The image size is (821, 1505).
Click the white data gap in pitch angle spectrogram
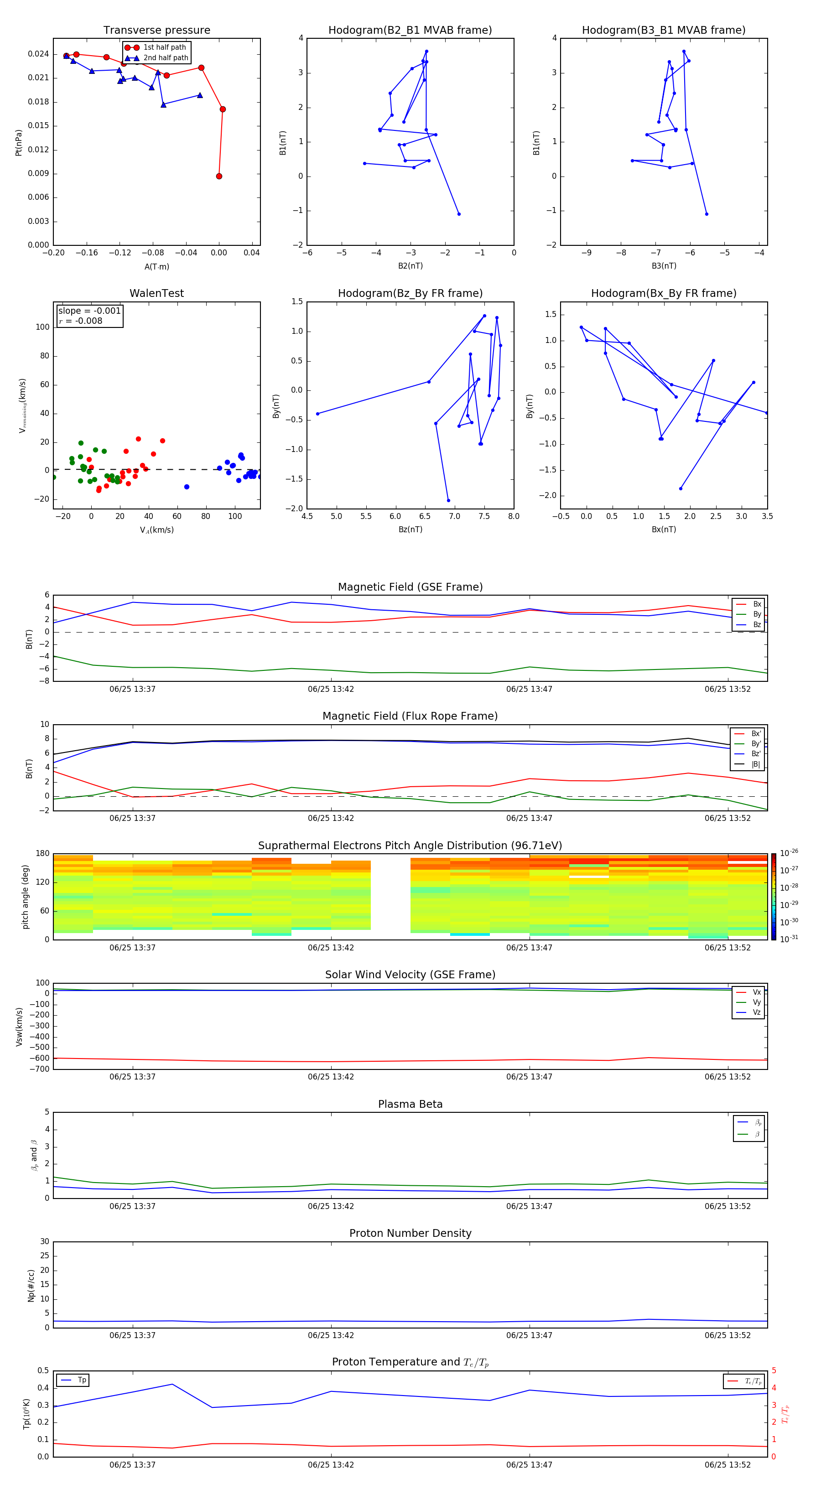tap(390, 897)
